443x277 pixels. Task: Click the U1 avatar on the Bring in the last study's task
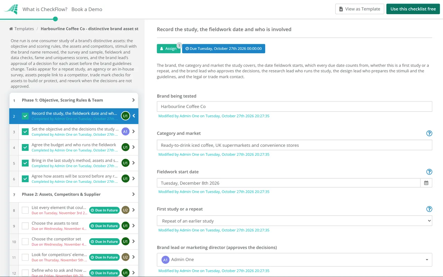[x=125, y=163]
